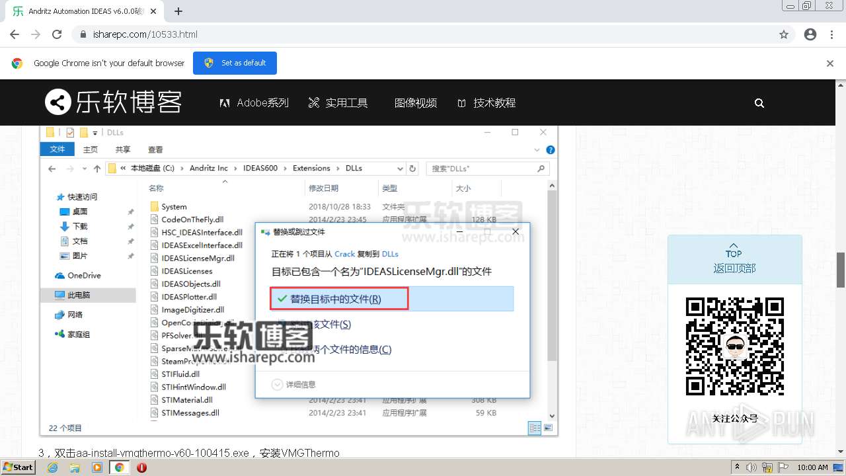Open a new tab with the plus button
Viewport: 846px width, 476px height.
[x=178, y=11]
